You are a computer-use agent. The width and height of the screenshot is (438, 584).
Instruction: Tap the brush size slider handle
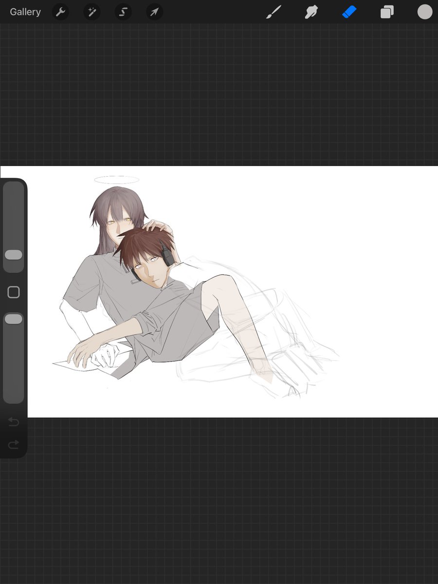tap(14, 255)
